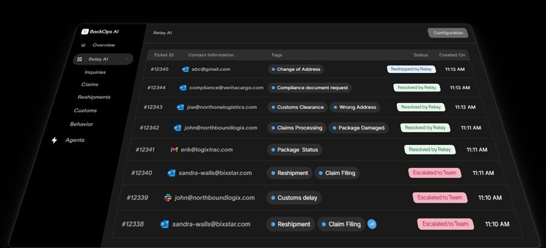Expand the Relay AI sidebar dropdown arrow
This screenshot has height=248, width=546.
click(x=127, y=59)
